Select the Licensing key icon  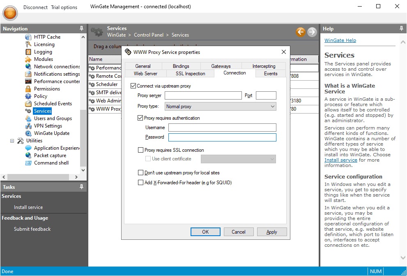click(28, 44)
